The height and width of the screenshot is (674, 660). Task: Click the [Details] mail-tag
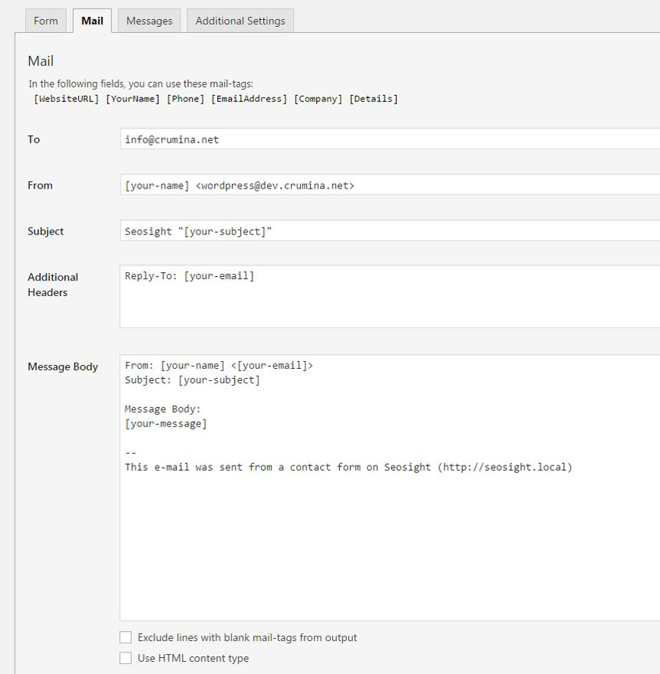point(374,99)
